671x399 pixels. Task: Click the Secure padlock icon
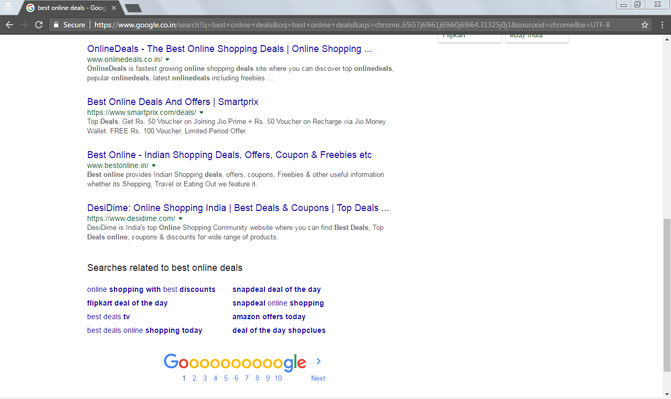click(x=56, y=25)
